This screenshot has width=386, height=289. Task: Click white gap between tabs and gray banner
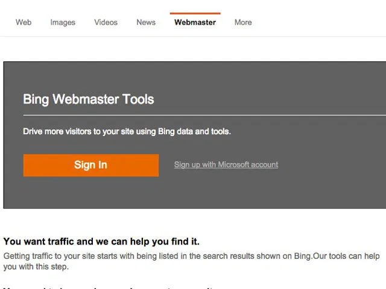[x=193, y=49]
